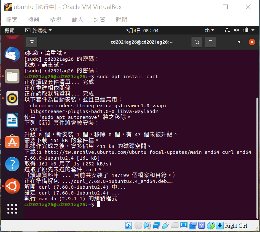Minimize the terminal window
The image size is (260, 232).
[226, 42]
